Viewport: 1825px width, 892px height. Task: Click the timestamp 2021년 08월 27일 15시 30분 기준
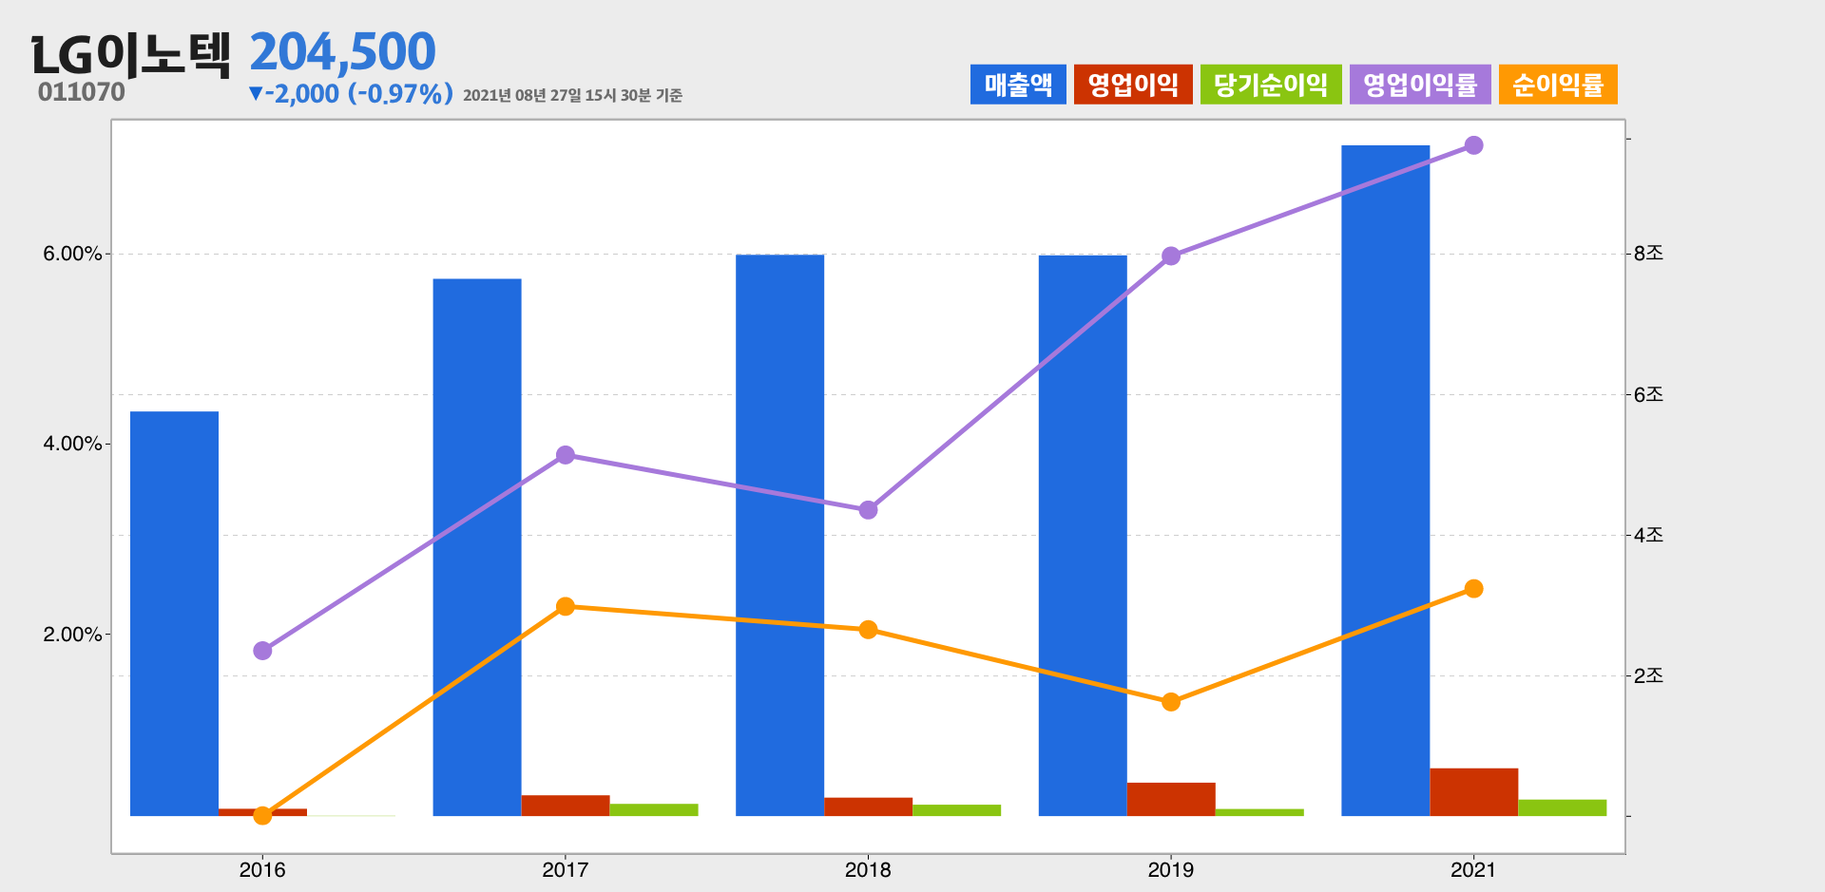(x=573, y=95)
